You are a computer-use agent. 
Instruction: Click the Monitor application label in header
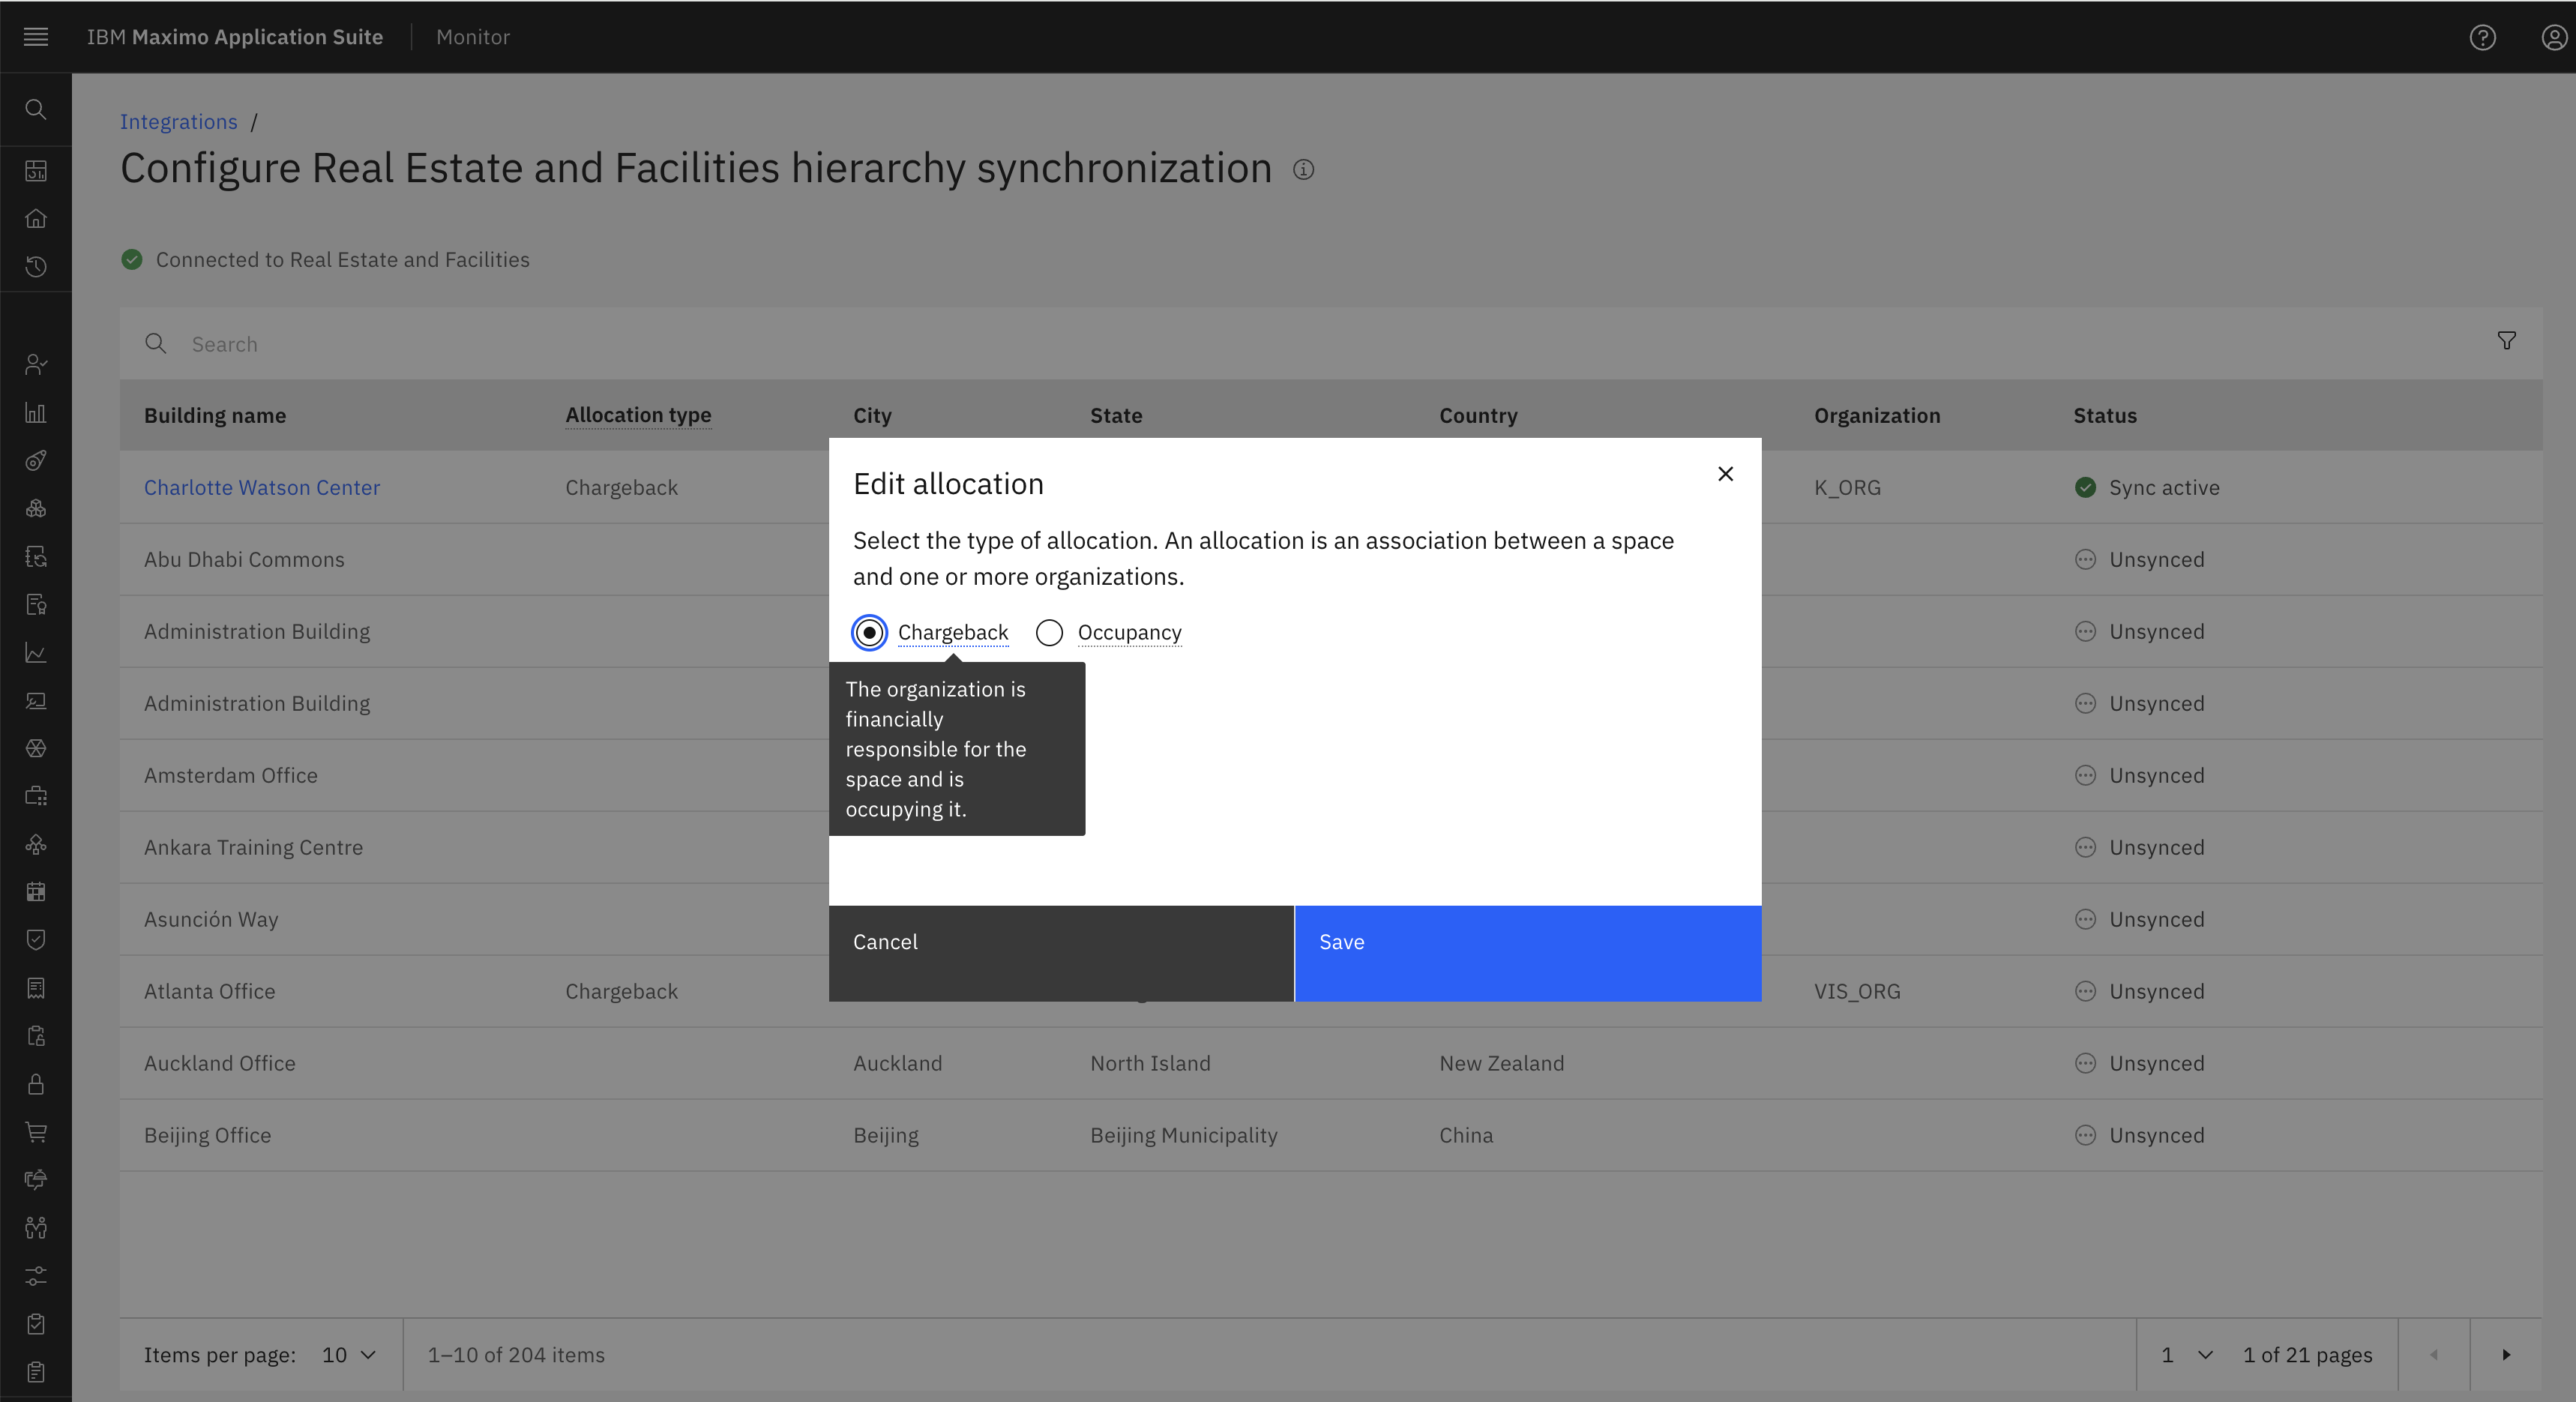[x=473, y=37]
